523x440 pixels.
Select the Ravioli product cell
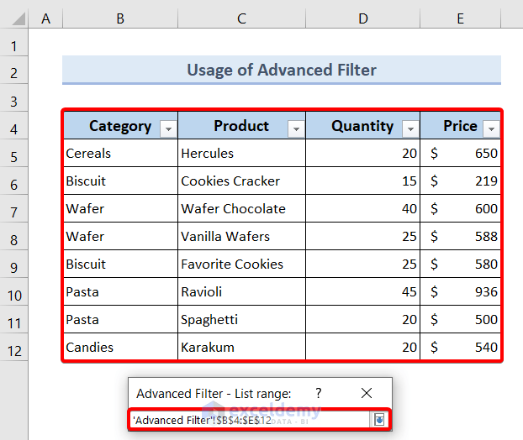241,292
